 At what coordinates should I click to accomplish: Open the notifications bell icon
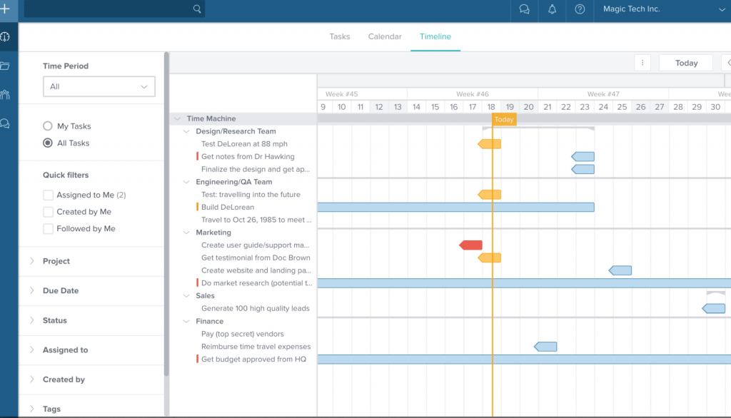pyautogui.click(x=552, y=9)
